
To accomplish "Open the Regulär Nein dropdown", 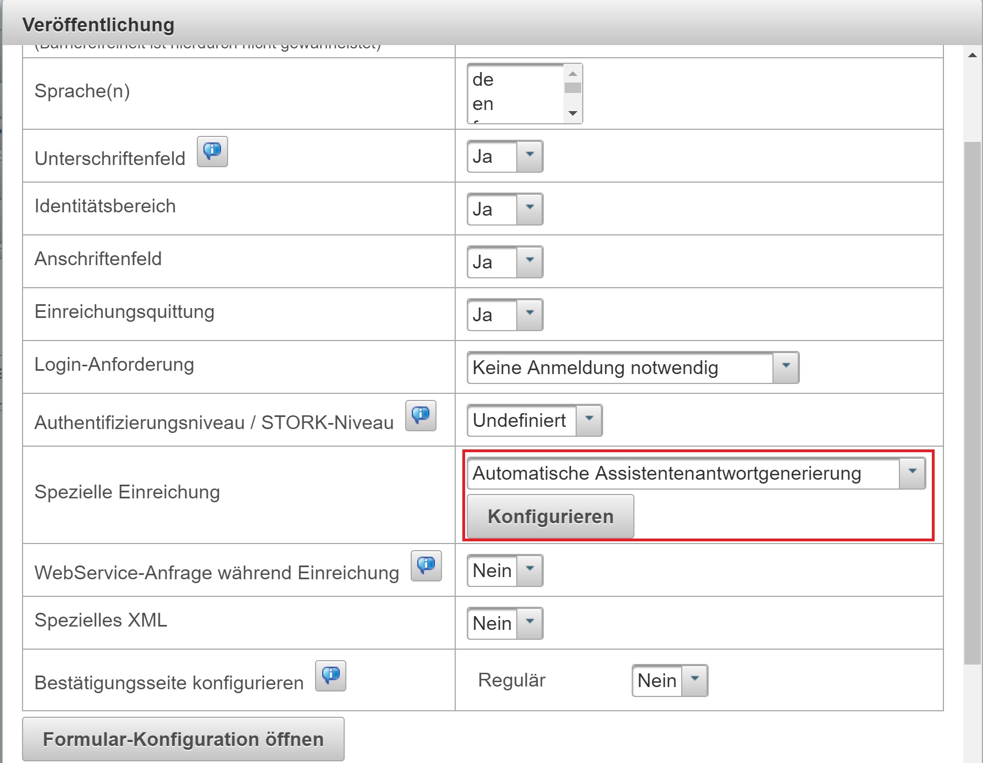I will [x=670, y=680].
